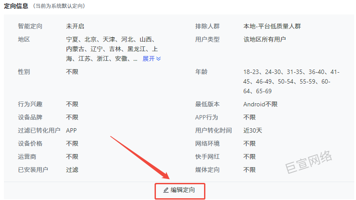This screenshot has height=200, width=356.
Task: Click the 设备价格 label
Action: click(30, 144)
